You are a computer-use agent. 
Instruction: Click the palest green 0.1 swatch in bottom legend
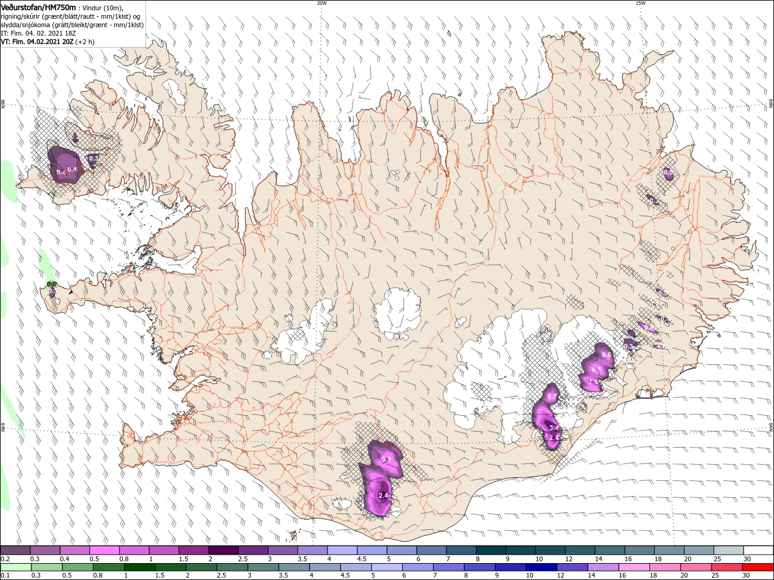point(16,567)
